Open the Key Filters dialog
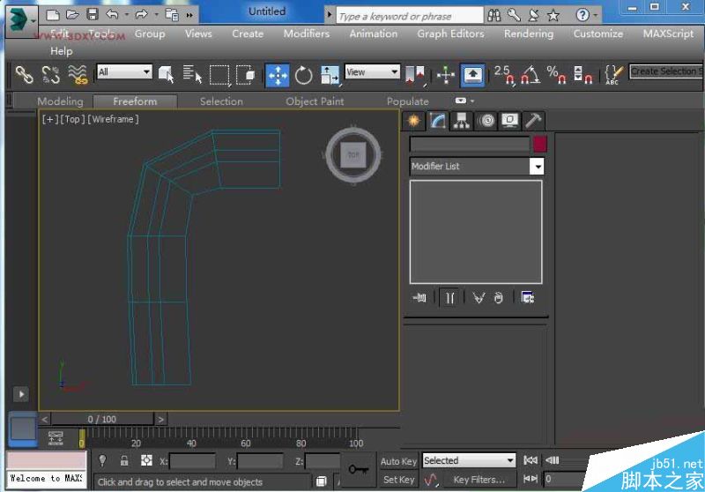705x492 pixels. 479,480
